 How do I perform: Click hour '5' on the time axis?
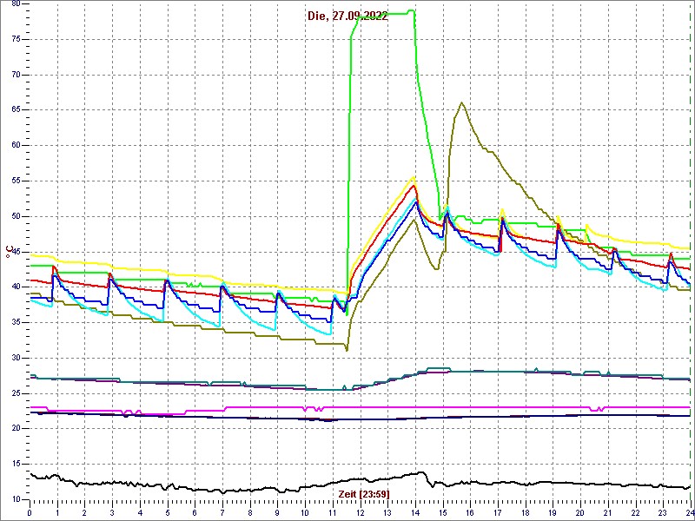click(x=167, y=513)
